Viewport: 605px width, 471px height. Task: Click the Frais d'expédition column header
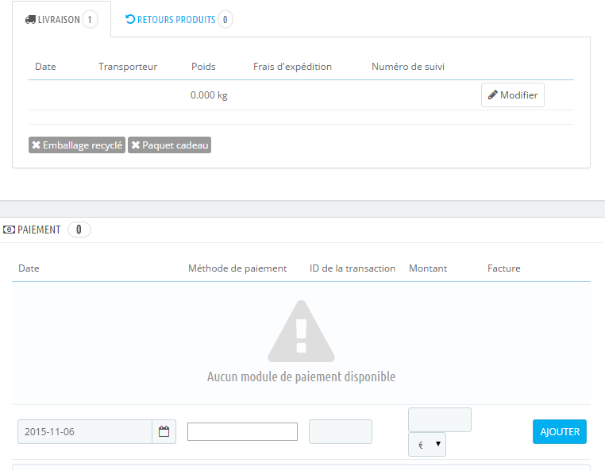292,67
